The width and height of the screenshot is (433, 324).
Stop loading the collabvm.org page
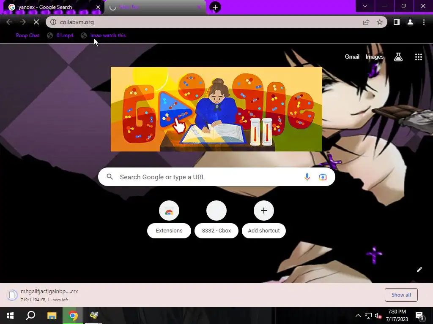[x=36, y=22]
